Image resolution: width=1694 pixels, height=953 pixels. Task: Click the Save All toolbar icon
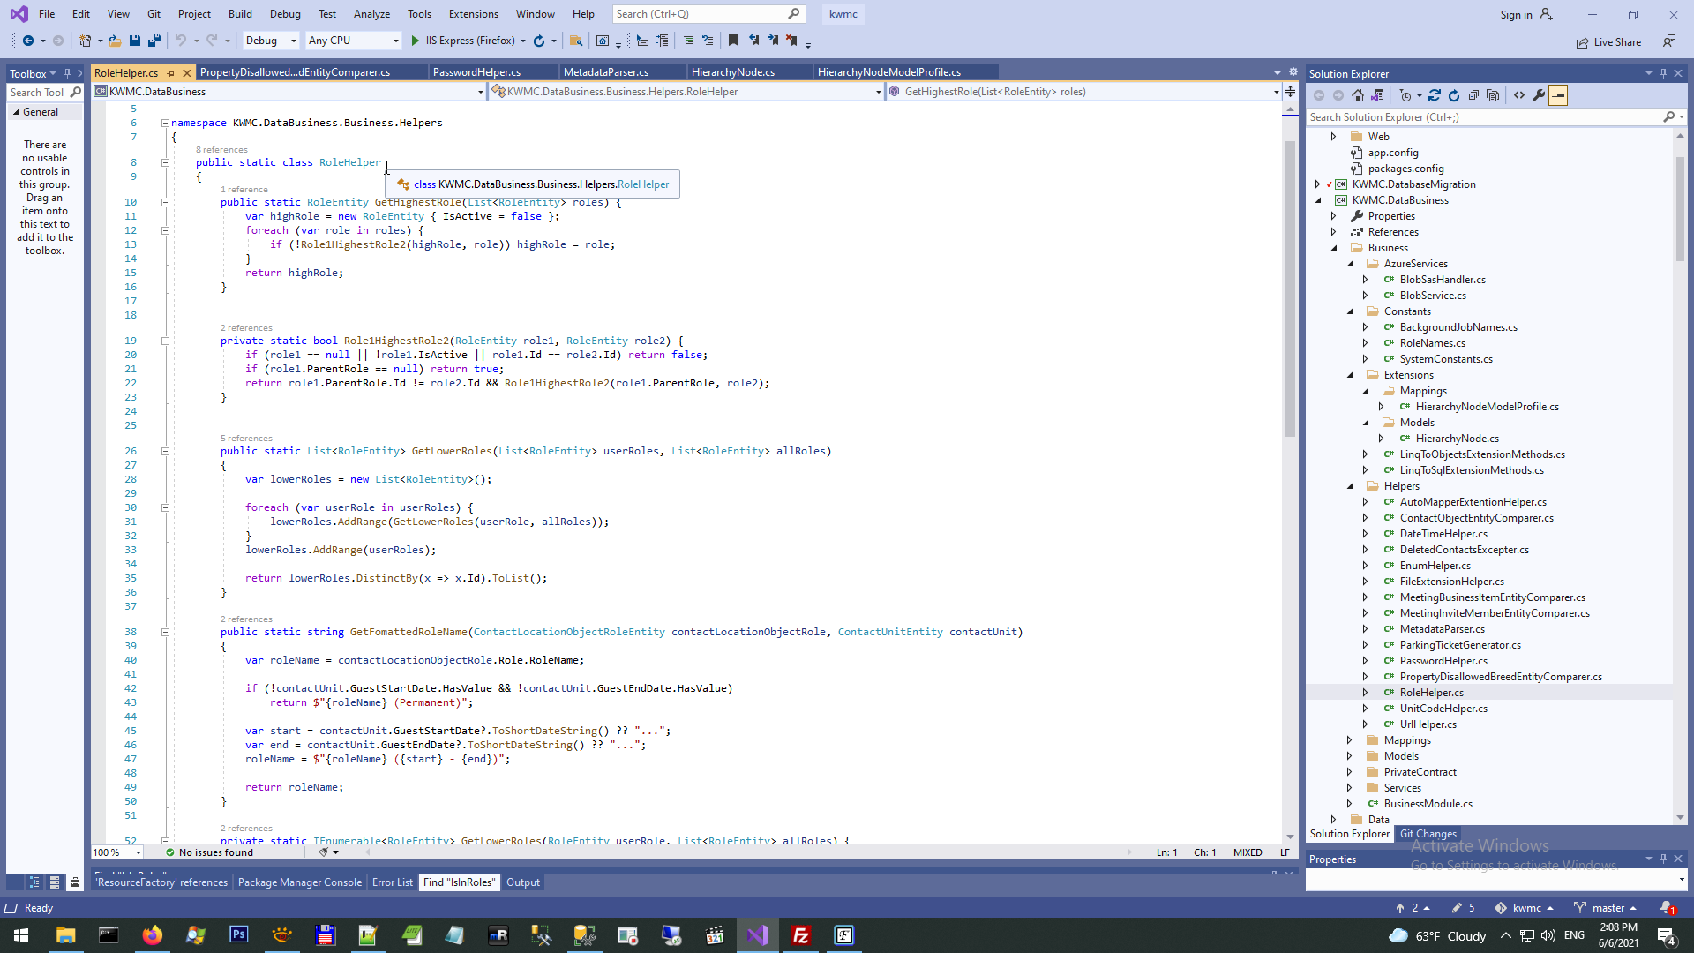(154, 41)
